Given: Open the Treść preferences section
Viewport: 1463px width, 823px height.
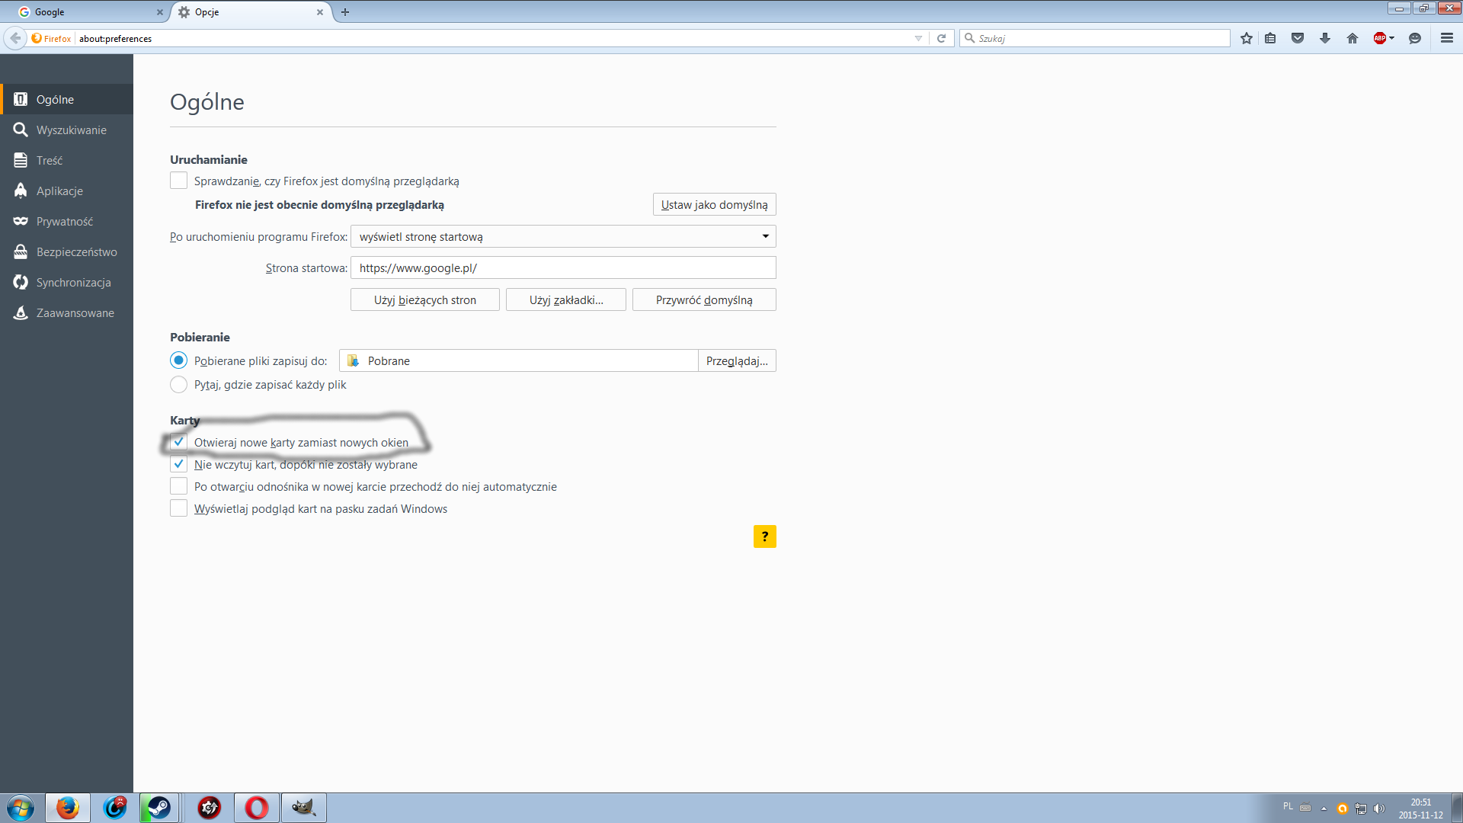Looking at the screenshot, I should coord(67,160).
